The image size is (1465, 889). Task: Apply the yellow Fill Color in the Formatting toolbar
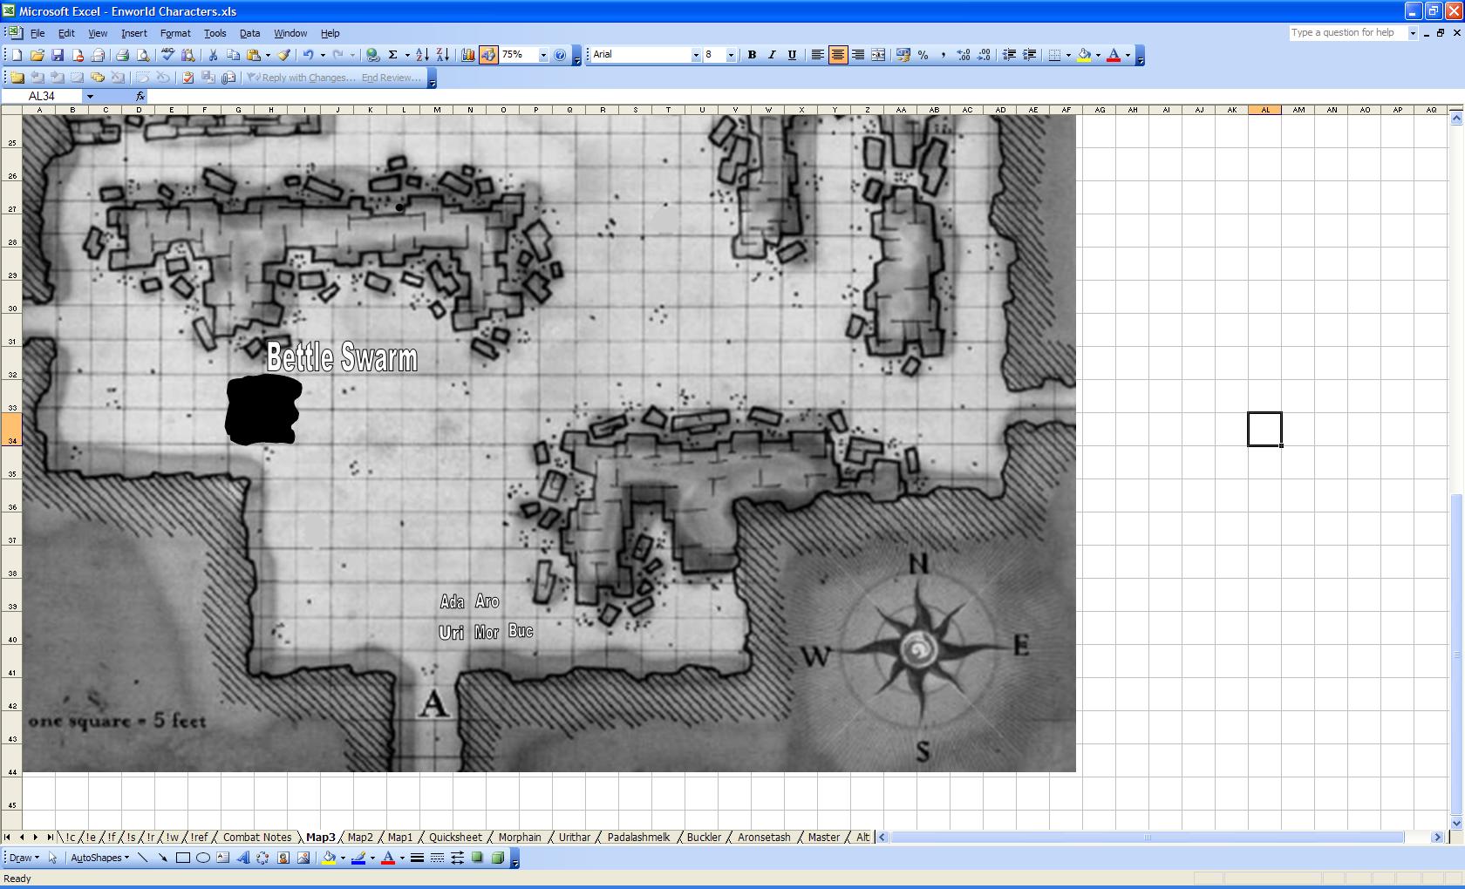click(x=1084, y=55)
